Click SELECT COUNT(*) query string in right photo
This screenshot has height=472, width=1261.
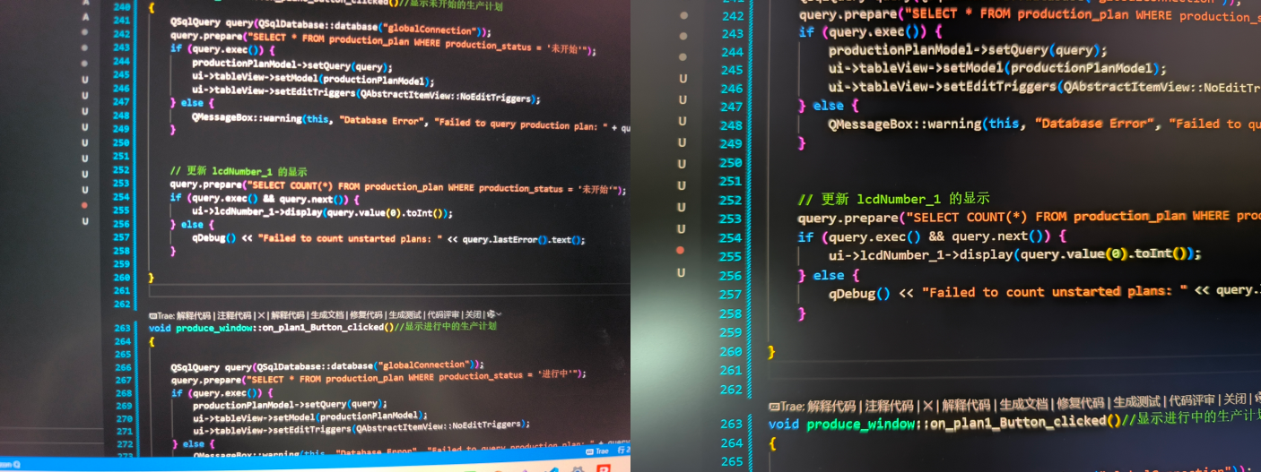pos(1083,217)
